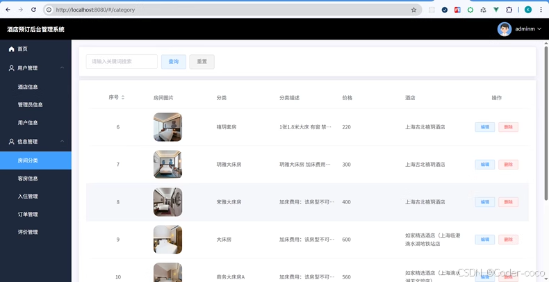Click the blue checkmark extension icon
Screen dimensions: 549x282
(445, 10)
